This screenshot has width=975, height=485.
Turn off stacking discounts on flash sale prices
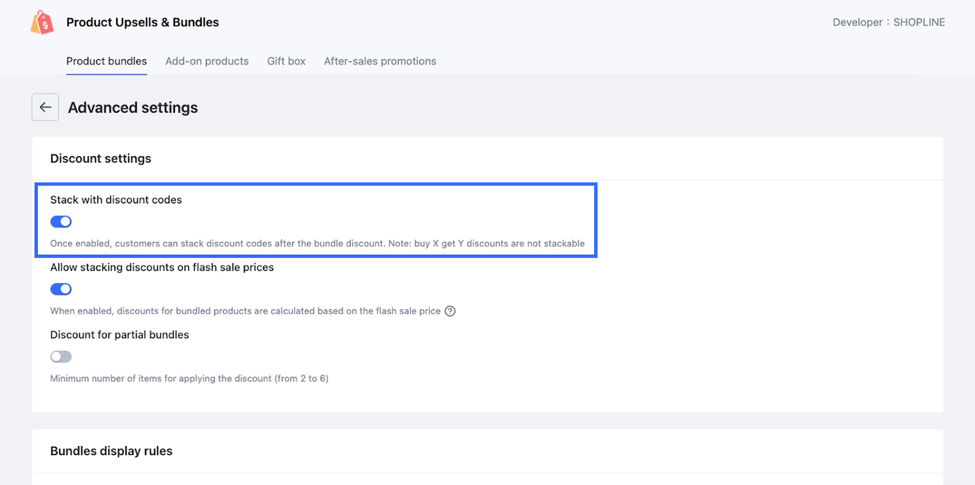61,289
